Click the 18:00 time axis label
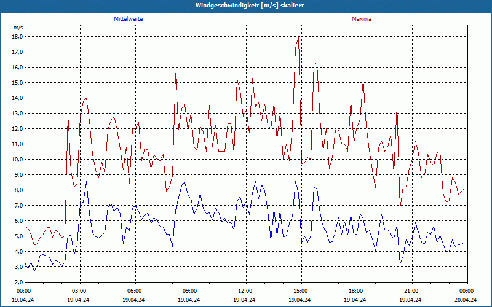This screenshot has width=492, height=307. click(x=357, y=291)
